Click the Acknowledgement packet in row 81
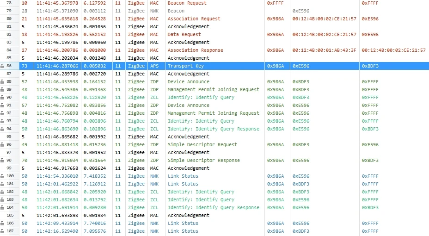Viewport: 429px width, 236px height. 188,26
